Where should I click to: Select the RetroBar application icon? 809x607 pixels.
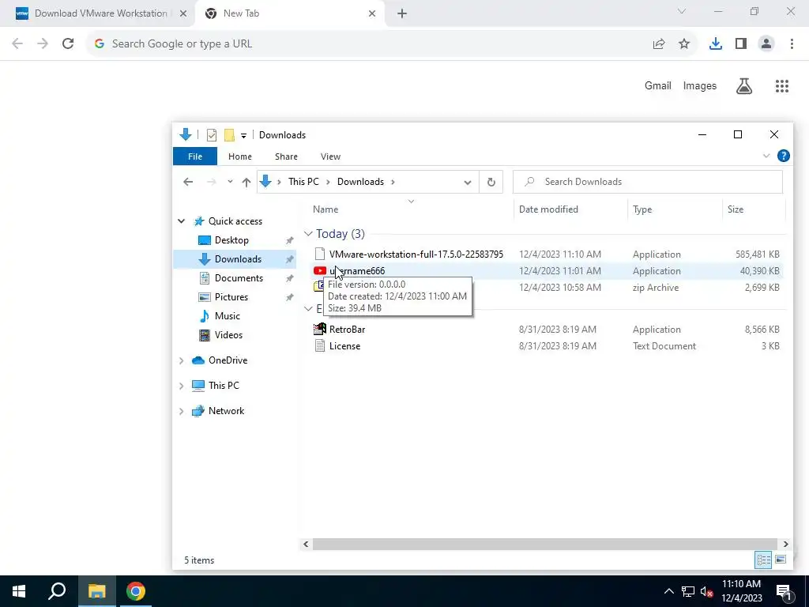point(320,329)
